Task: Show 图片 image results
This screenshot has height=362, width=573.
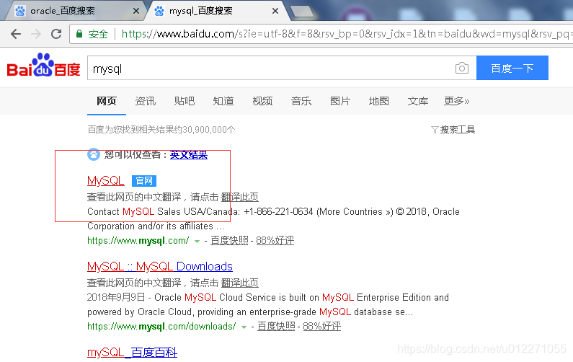Action: coord(340,101)
